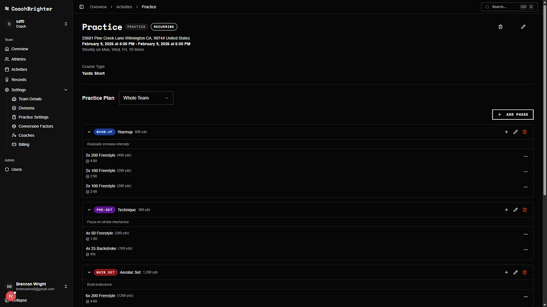547x307 pixels.
Task: Collapse the Warmup phase chevron
Action: (x=89, y=132)
